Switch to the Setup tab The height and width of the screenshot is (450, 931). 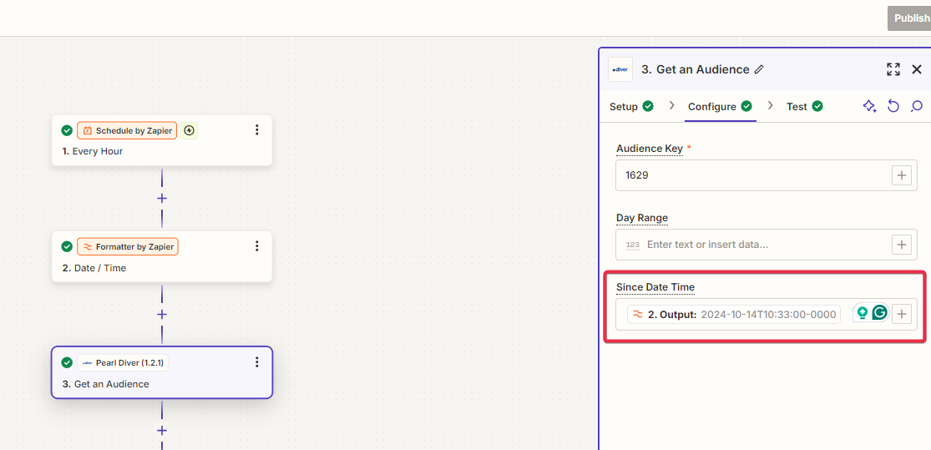pyautogui.click(x=624, y=107)
